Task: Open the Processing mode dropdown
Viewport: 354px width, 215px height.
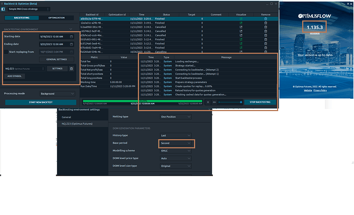Action: tap(57, 94)
